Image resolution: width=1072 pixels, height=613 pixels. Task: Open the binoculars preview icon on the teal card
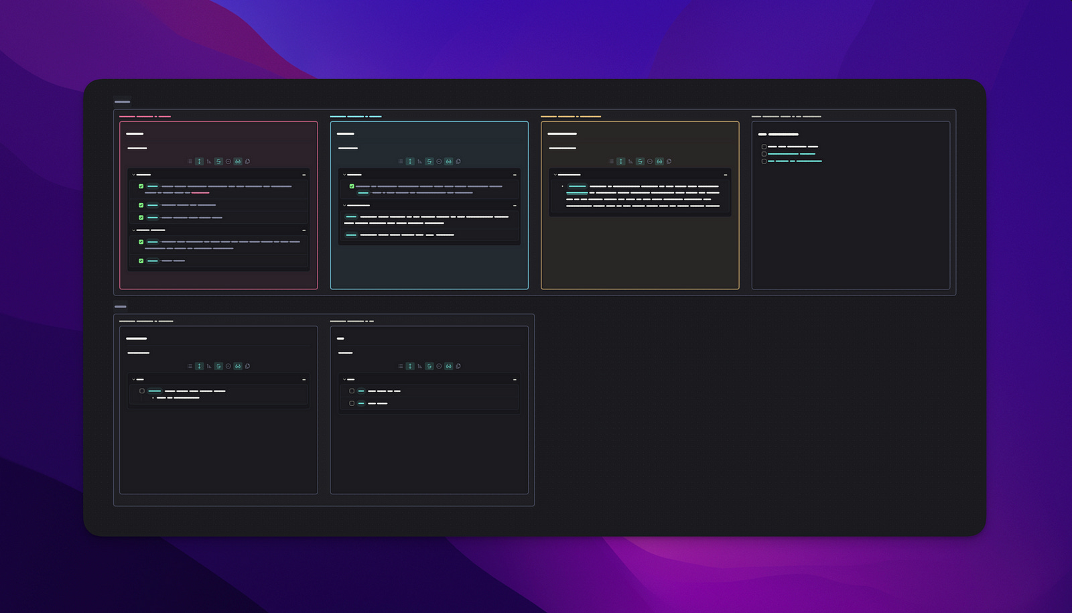(449, 161)
